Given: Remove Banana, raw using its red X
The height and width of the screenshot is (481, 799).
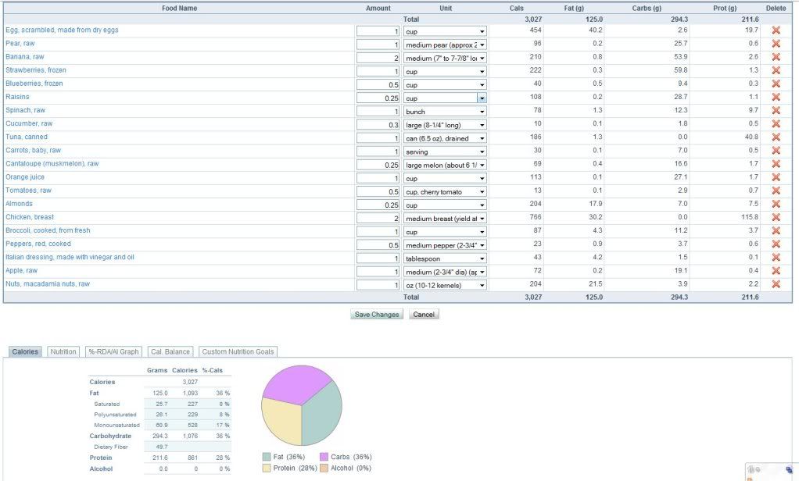Looking at the screenshot, I should click(776, 57).
